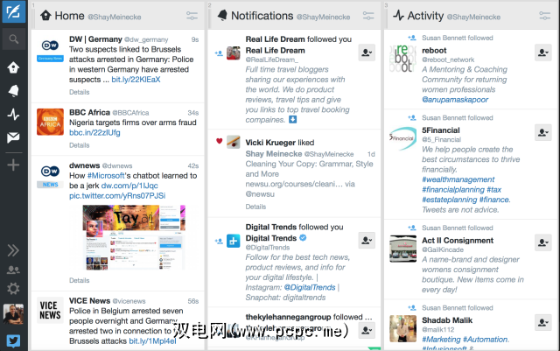The width and height of the screenshot is (560, 351).
Task: Click the follower icon beside Real Life Dream followed you
Action: pos(219,53)
